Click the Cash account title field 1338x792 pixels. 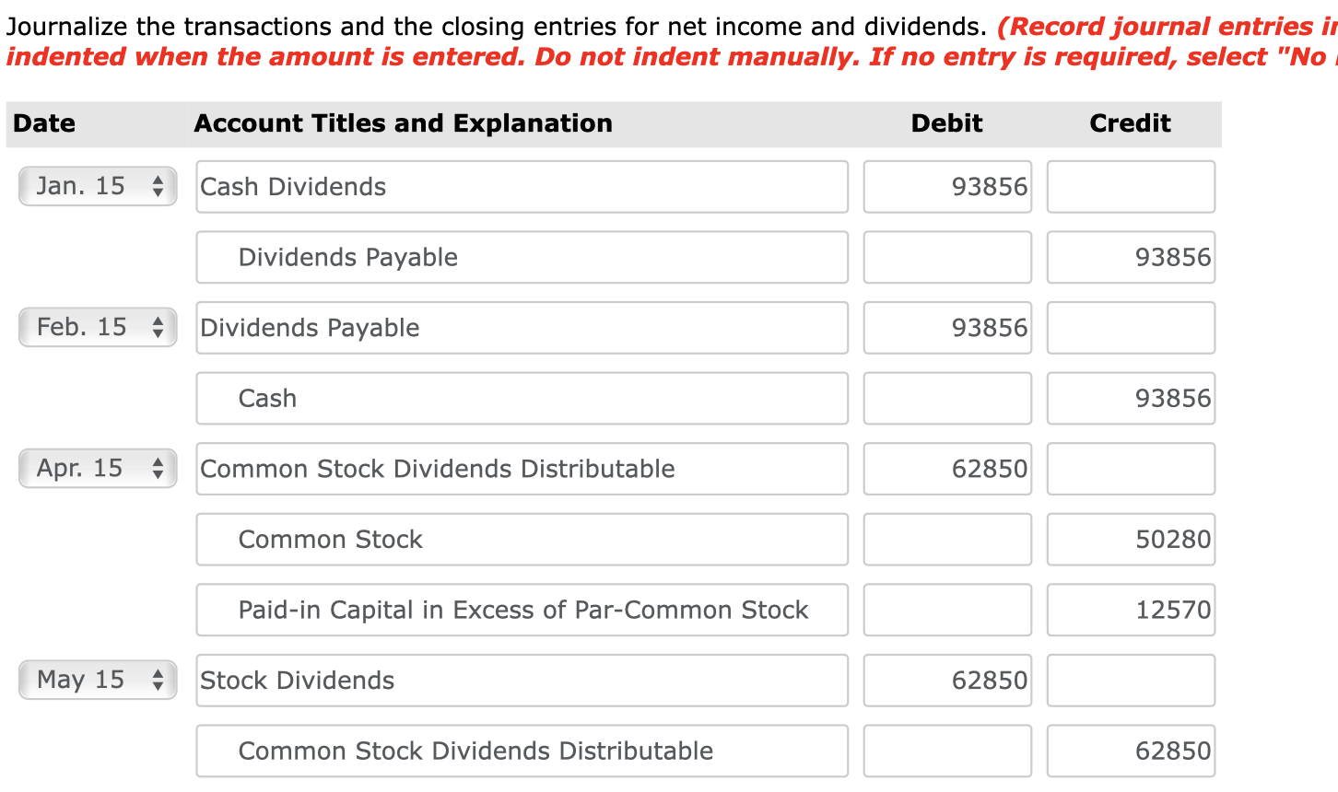(x=521, y=398)
